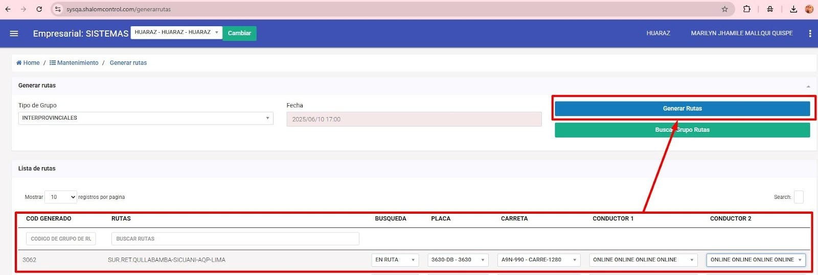Bookmark this page with star icon
This screenshot has width=818, height=275.
tap(724, 9)
